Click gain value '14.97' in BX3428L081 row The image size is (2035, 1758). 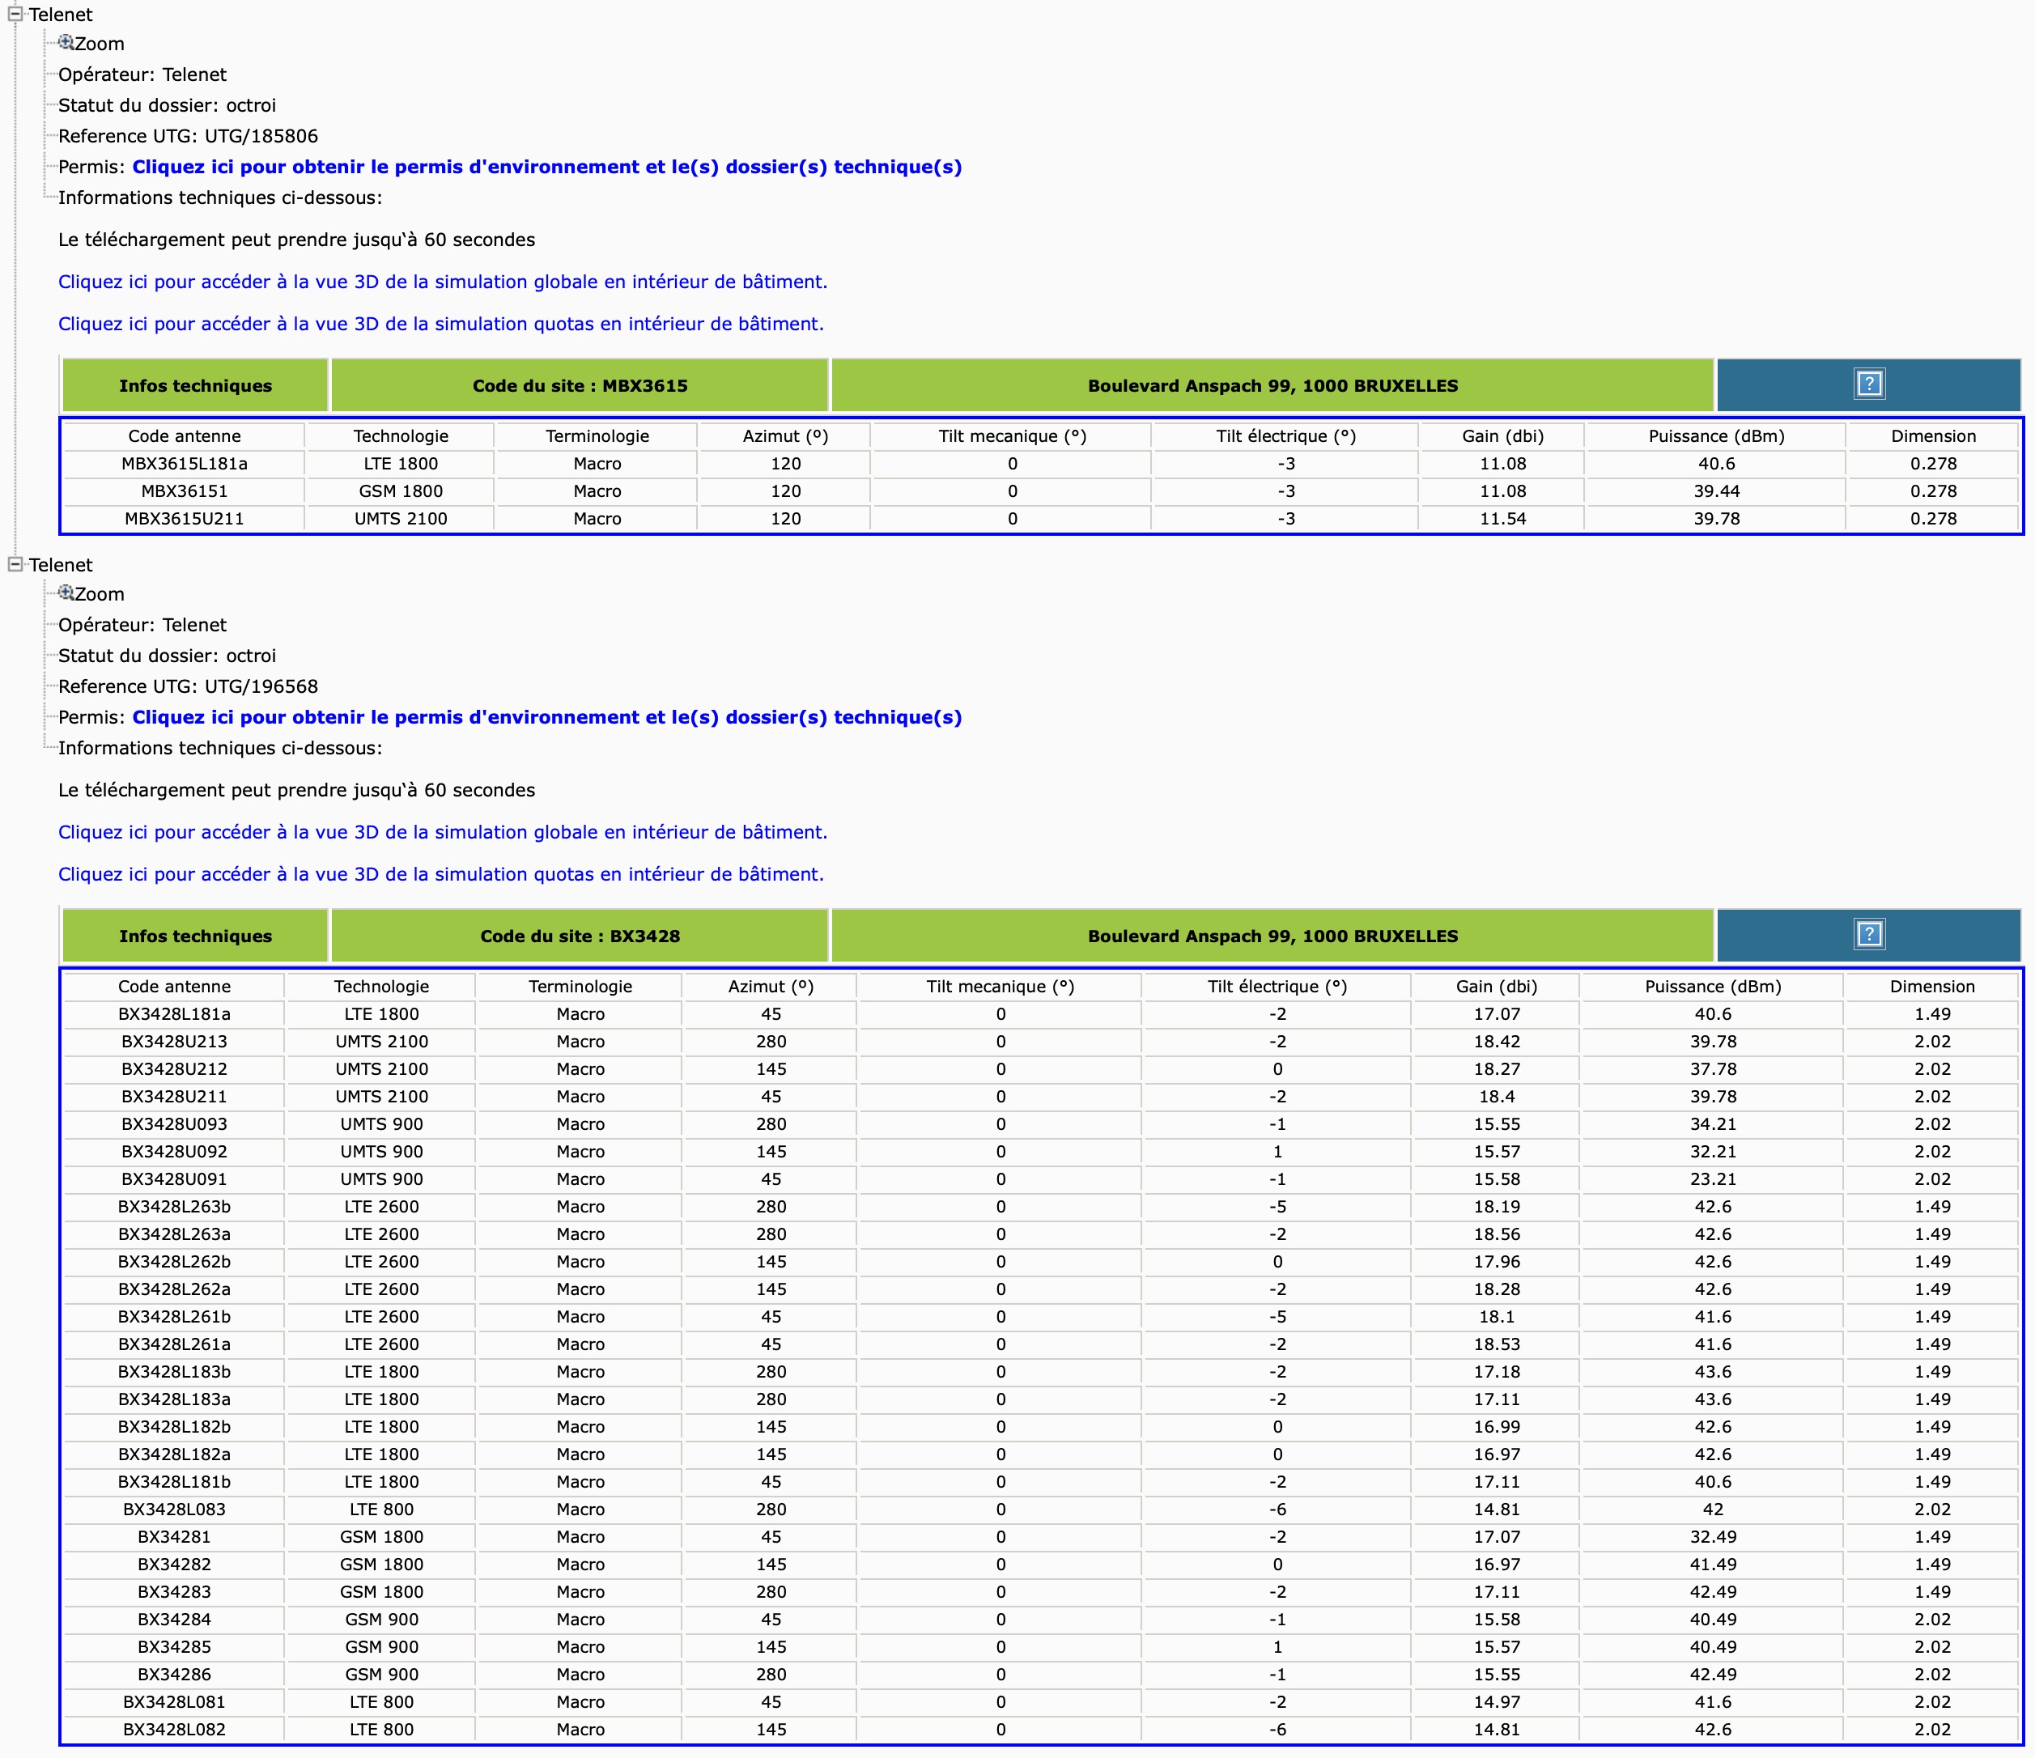click(1496, 1701)
